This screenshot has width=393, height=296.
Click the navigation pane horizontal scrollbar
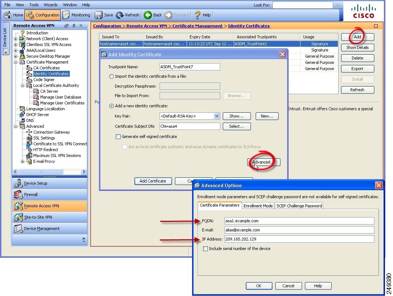[49, 172]
